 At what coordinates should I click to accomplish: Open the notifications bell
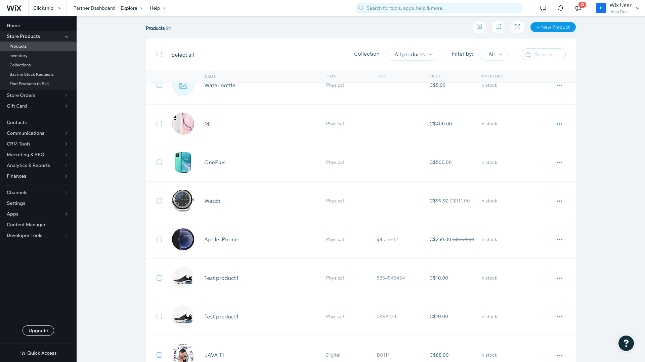click(x=561, y=8)
